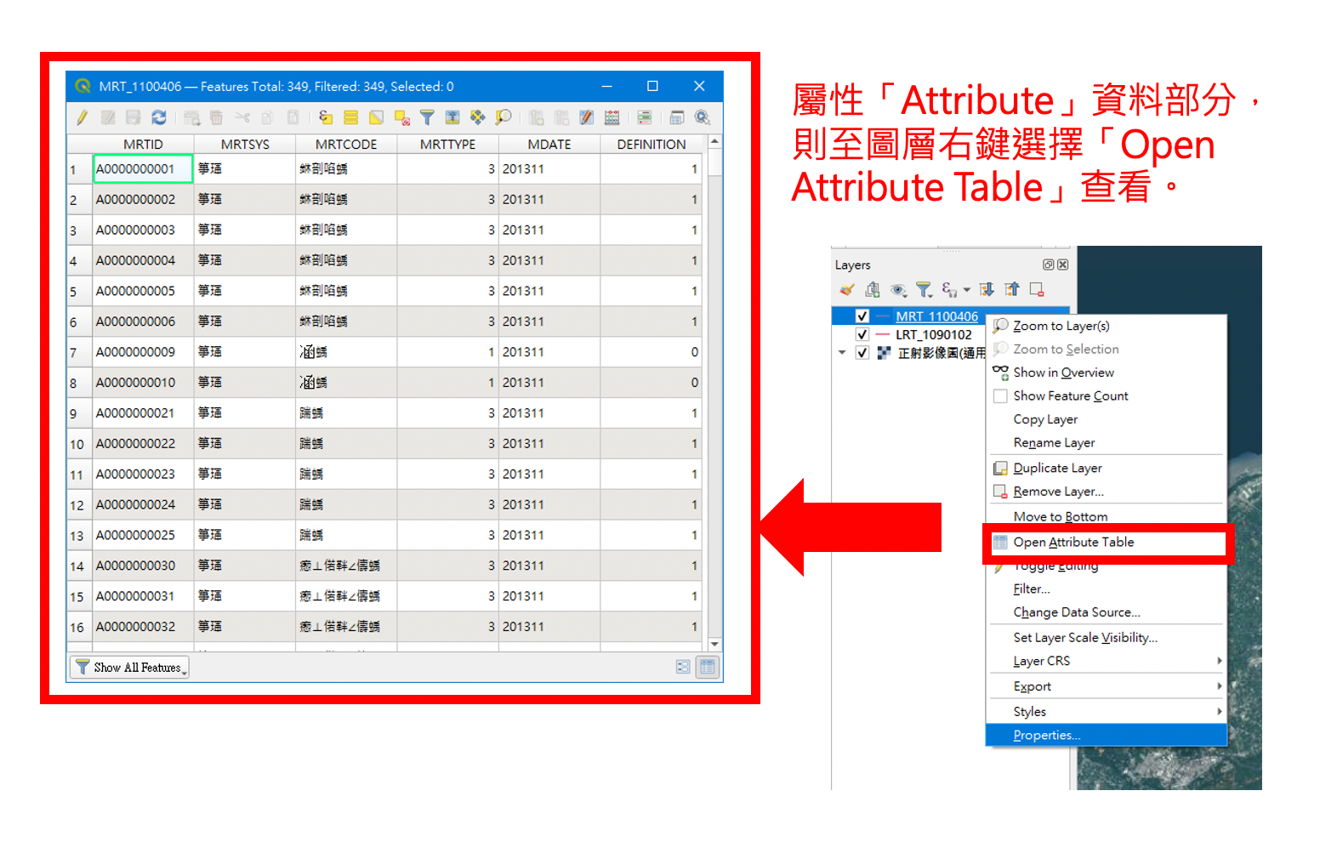
Task: Switch to table view icon
Action: click(x=708, y=668)
